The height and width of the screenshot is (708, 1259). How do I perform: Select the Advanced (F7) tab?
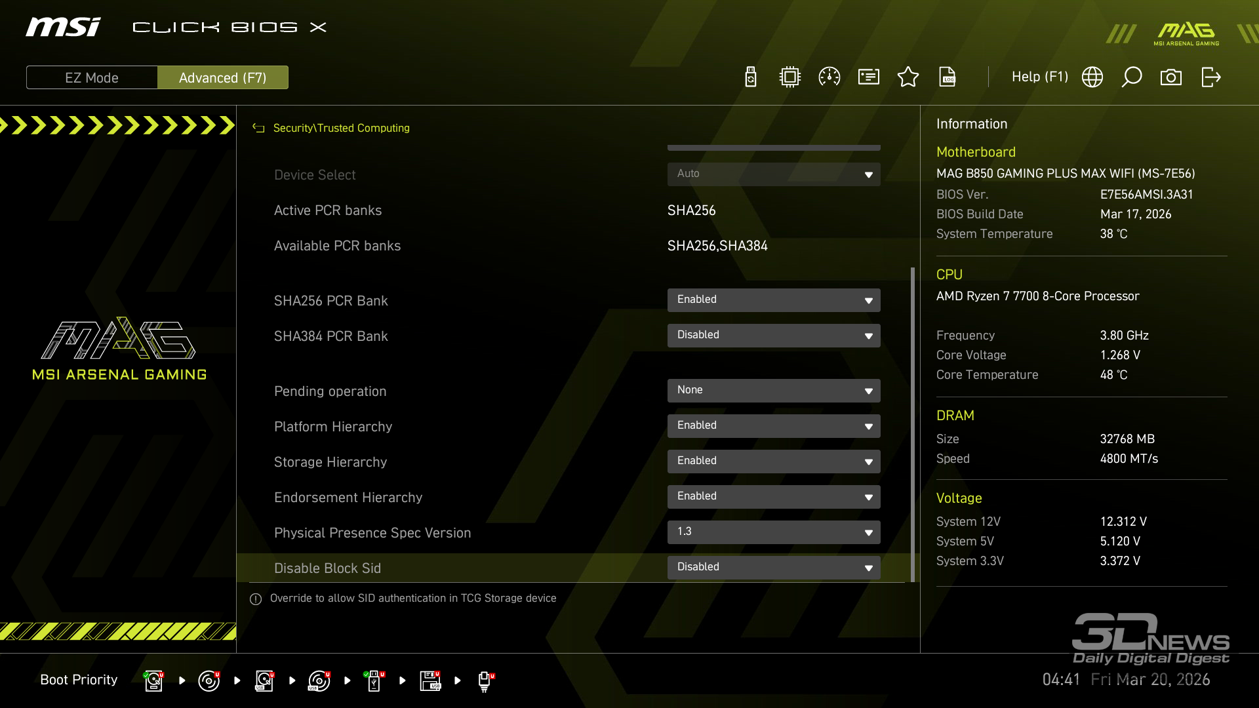click(223, 77)
